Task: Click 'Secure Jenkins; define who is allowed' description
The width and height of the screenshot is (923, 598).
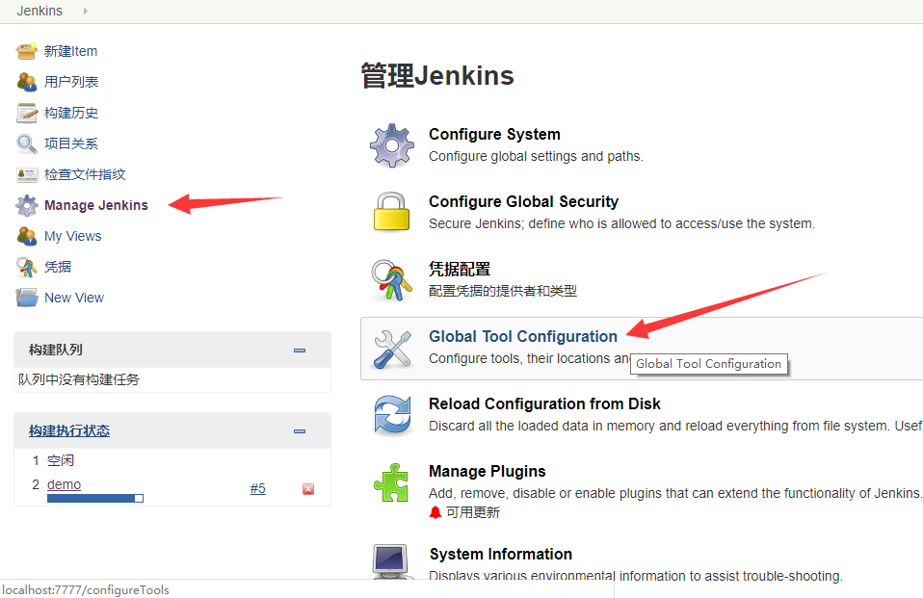Action: click(622, 223)
